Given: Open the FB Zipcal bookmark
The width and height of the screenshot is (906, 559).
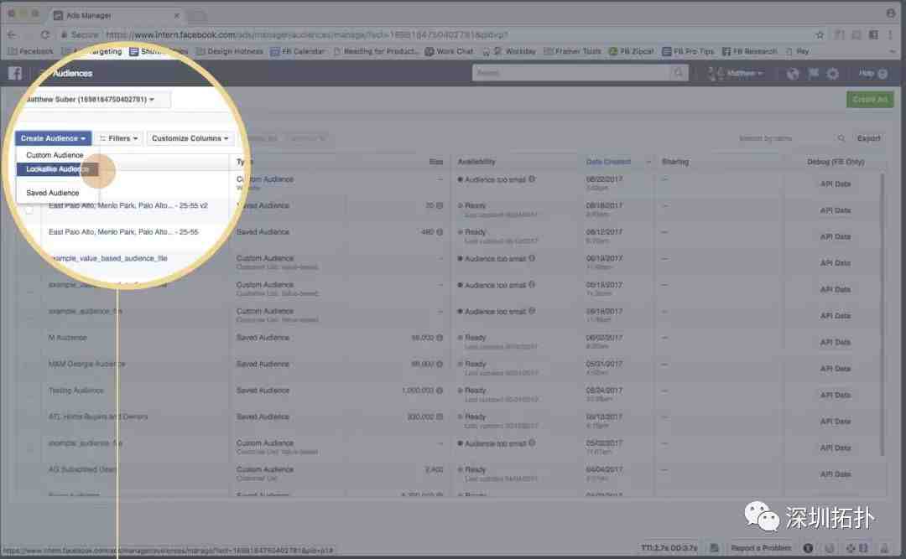Looking at the screenshot, I should (x=632, y=51).
